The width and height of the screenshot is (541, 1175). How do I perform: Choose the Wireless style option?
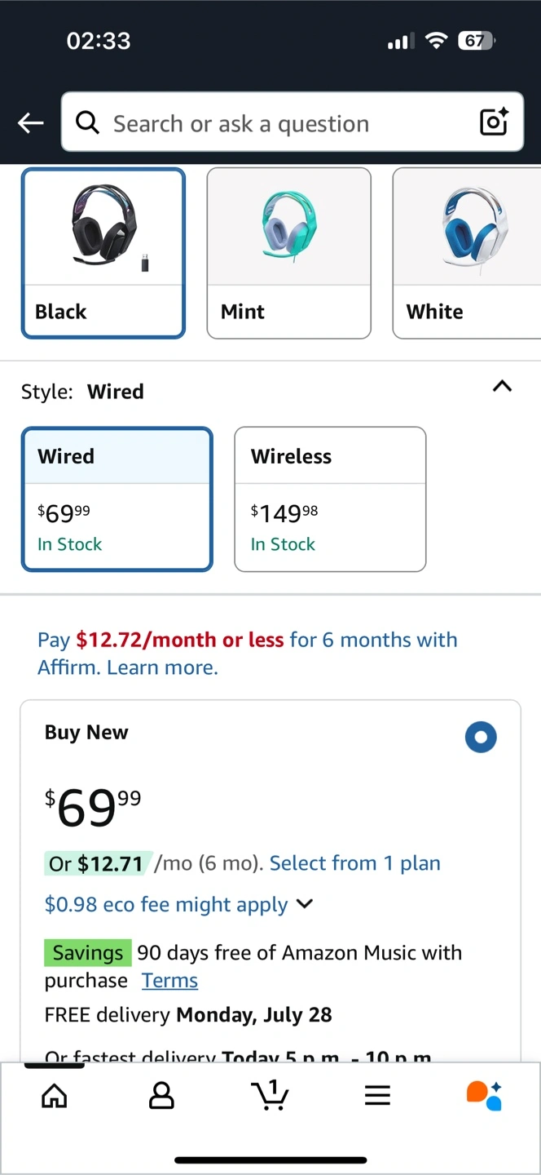pos(330,499)
